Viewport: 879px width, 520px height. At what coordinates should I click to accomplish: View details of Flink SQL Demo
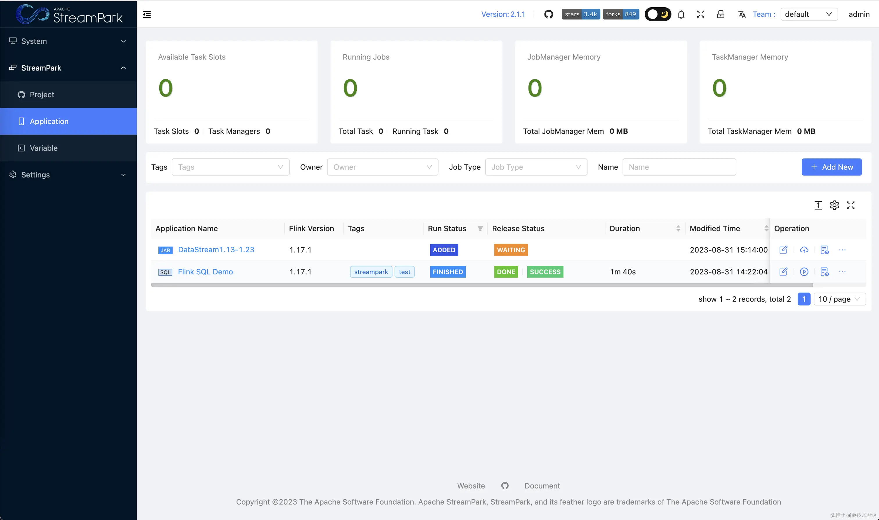(x=824, y=272)
